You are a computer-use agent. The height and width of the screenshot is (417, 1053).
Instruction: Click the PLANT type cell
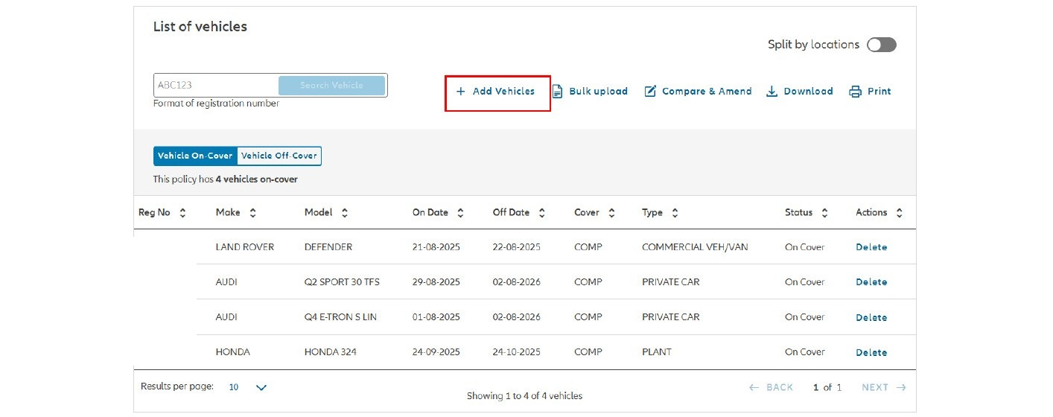657,352
